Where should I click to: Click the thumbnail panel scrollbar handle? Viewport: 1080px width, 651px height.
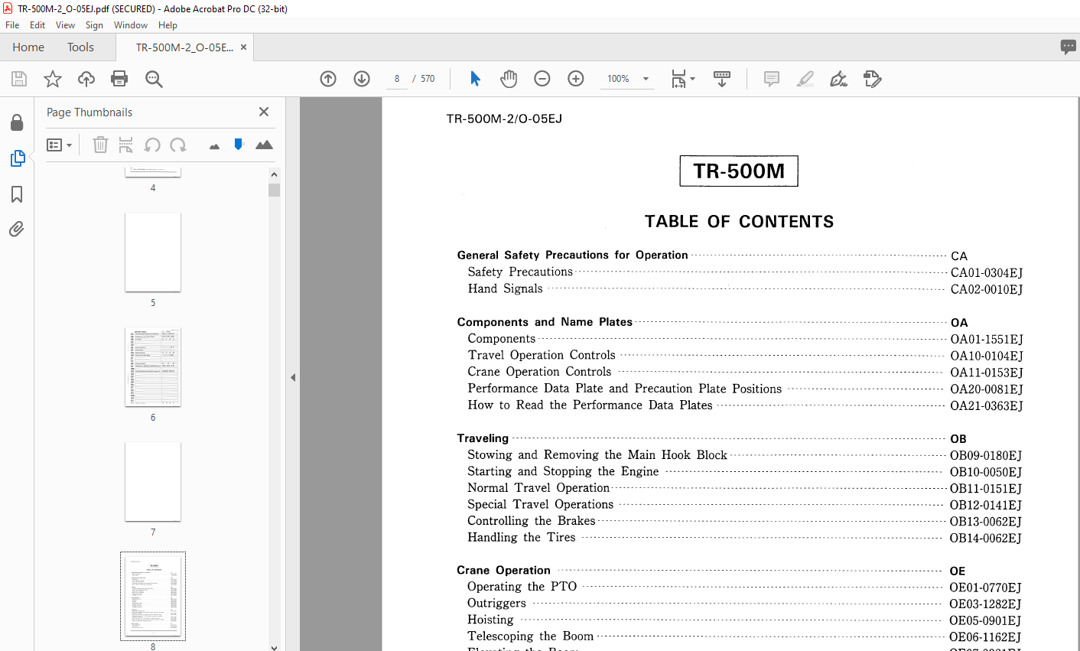click(x=274, y=190)
